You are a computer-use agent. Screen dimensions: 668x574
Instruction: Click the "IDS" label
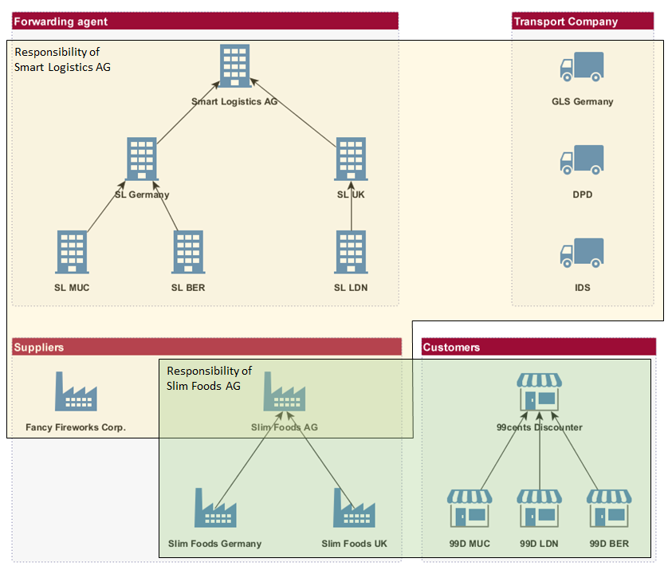tap(583, 288)
